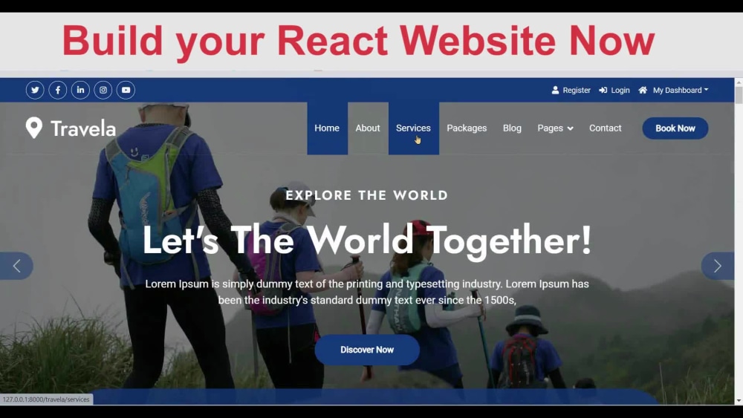Click the sign-in arrow icon beside Login
Viewport: 743px width, 418px height.
tap(603, 90)
